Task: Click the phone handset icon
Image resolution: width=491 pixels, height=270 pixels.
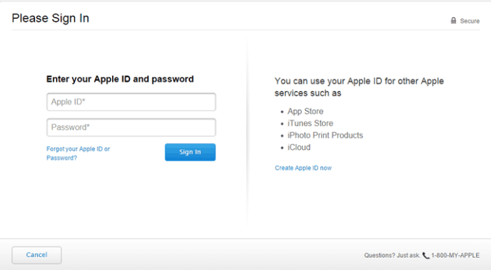Action: pyautogui.click(x=426, y=255)
